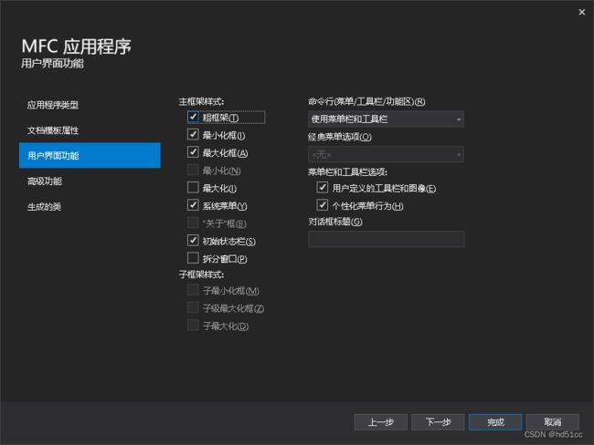This screenshot has height=445, width=594.
Task: Click the disabled 子最大化(D) checkbox
Action: 193,326
